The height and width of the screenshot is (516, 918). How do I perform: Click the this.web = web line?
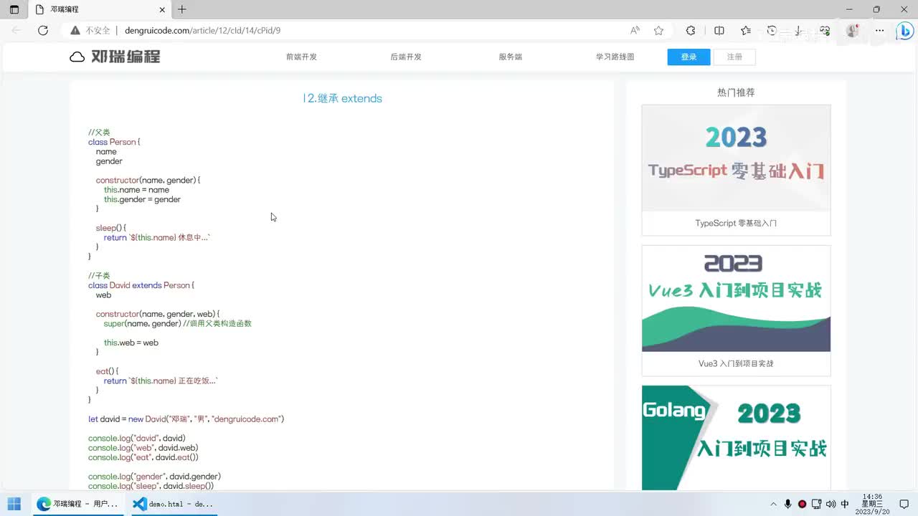[x=131, y=343]
